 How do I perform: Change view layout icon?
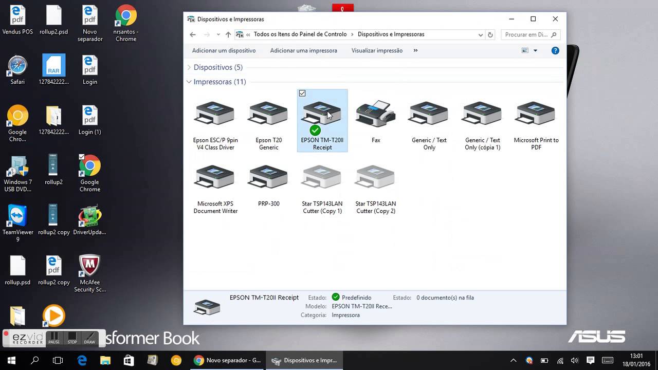coord(525,50)
